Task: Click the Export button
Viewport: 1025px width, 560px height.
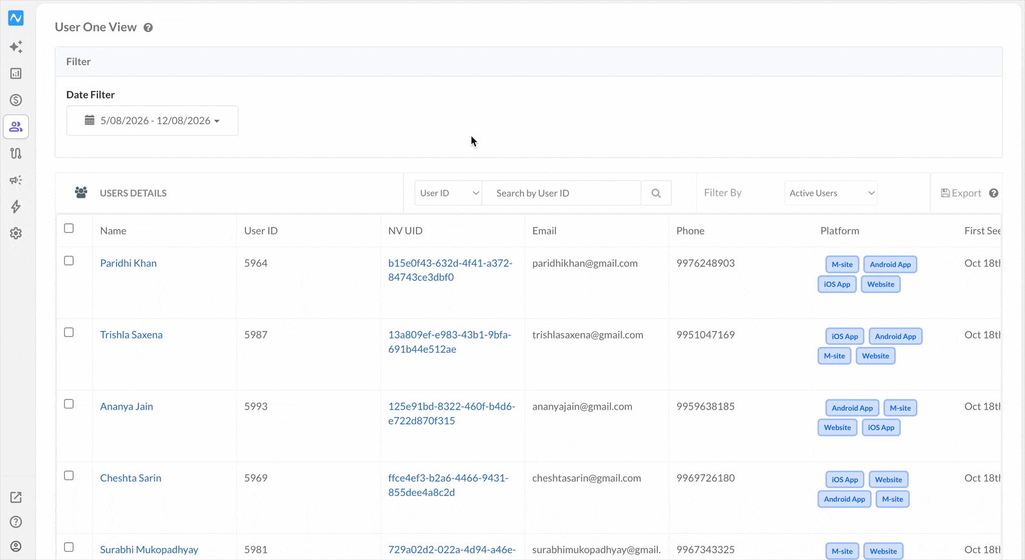Action: point(961,193)
